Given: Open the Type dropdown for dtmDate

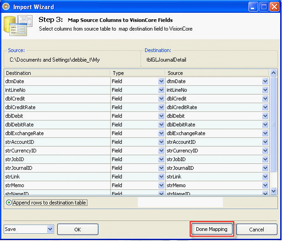Looking at the screenshot, I should coord(161,81).
